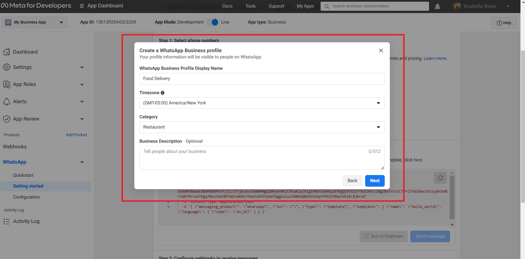Click Run in Postman button
The width and height of the screenshot is (525, 259).
click(384, 236)
